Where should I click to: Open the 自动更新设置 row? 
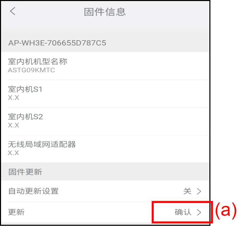click(105, 191)
